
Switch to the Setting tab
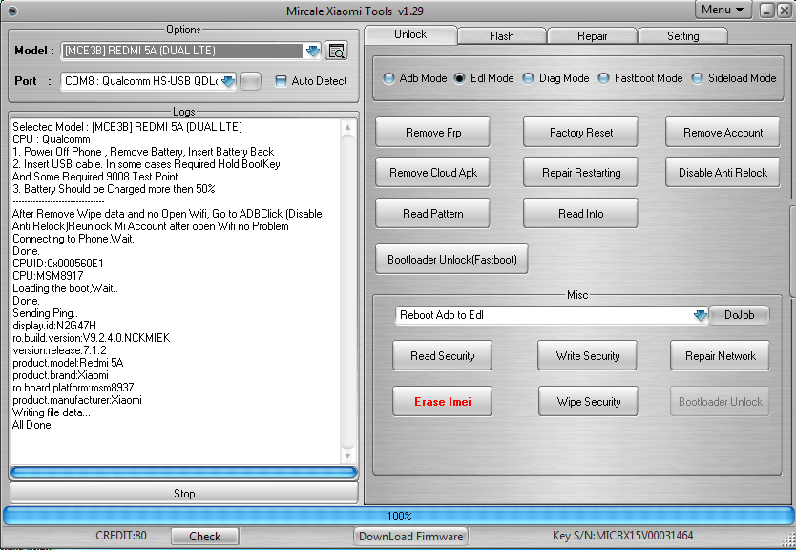682,36
